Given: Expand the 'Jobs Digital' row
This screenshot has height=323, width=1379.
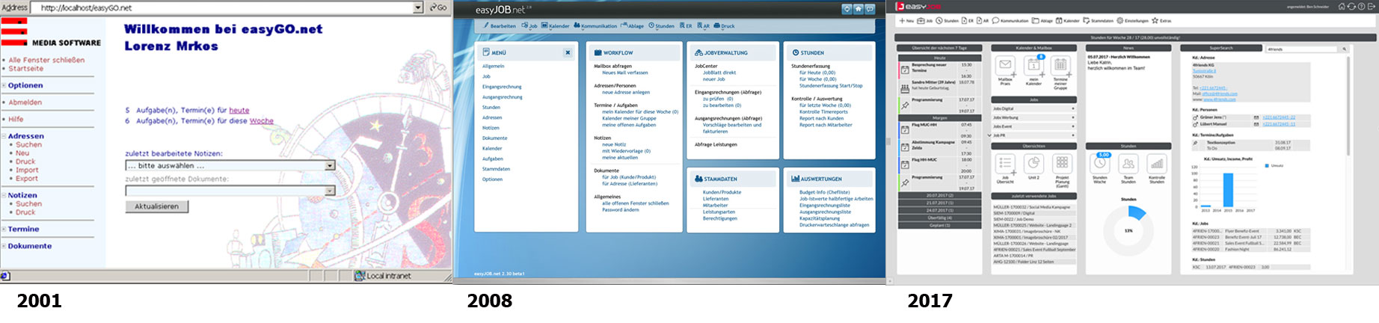Looking at the screenshot, I should pos(1033,109).
